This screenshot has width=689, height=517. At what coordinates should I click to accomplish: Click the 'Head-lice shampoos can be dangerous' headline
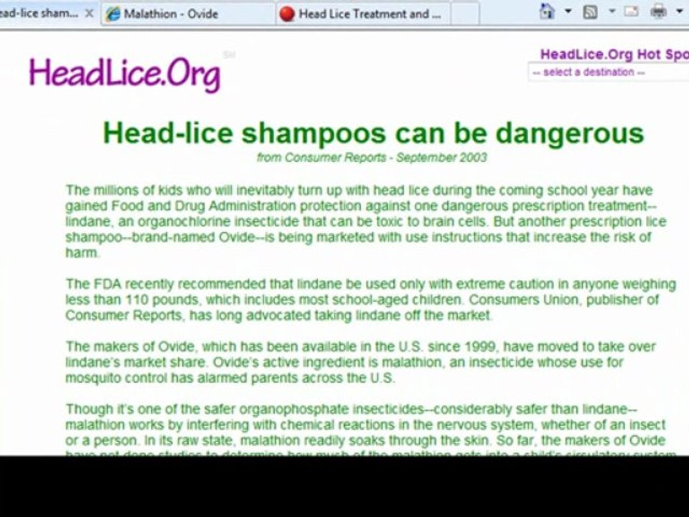click(373, 134)
